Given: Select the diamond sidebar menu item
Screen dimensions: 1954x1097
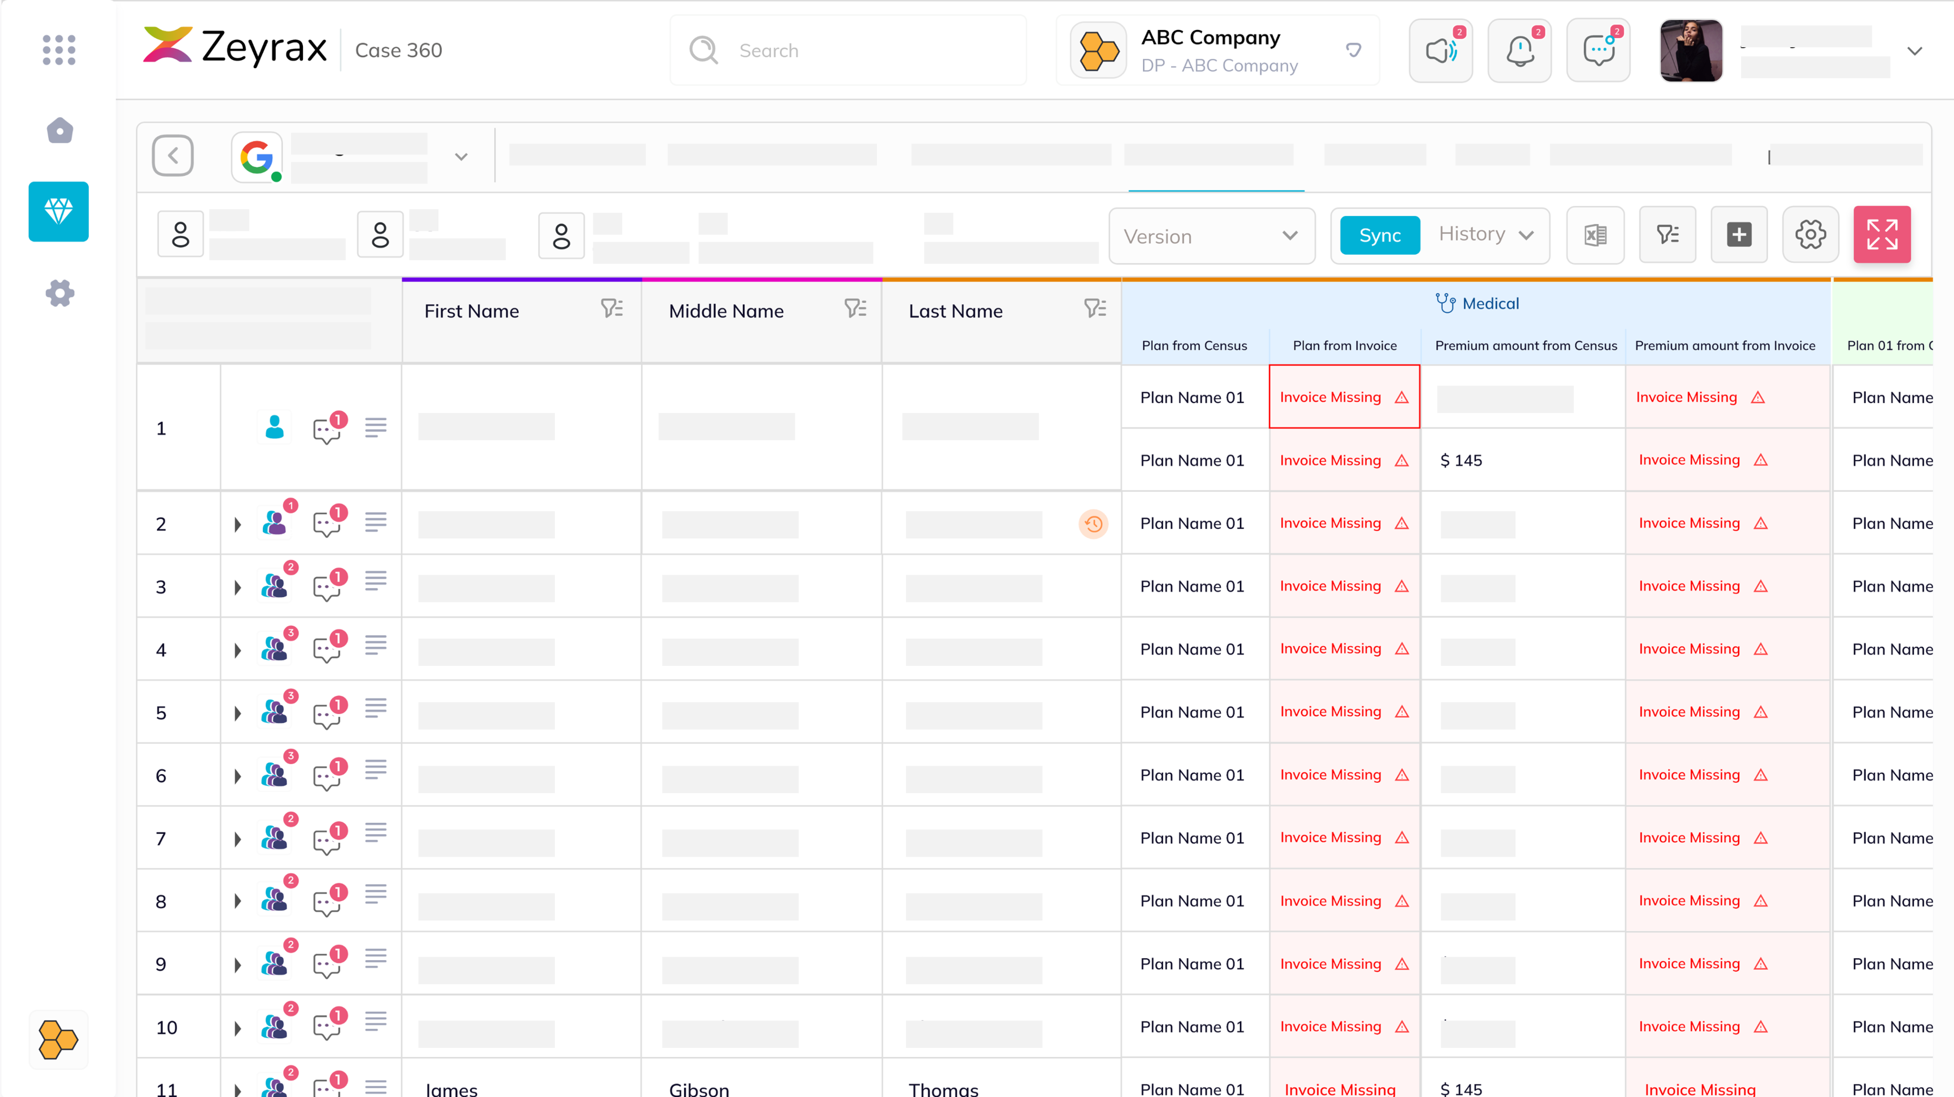Looking at the screenshot, I should pos(58,212).
